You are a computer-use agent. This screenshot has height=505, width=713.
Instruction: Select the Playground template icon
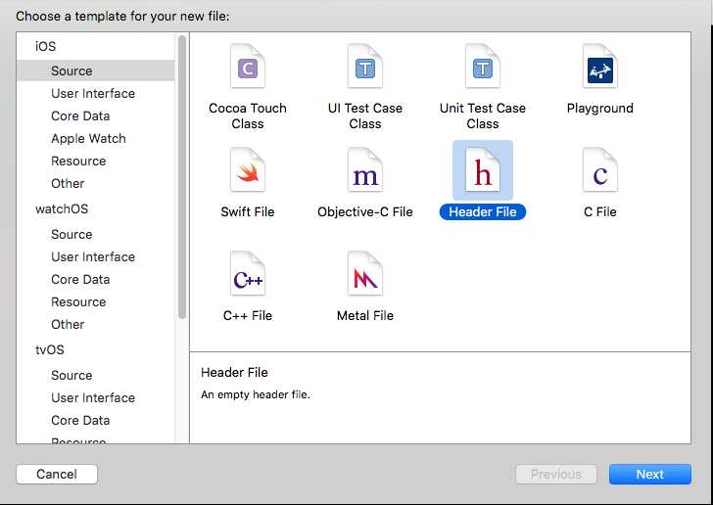tap(599, 67)
